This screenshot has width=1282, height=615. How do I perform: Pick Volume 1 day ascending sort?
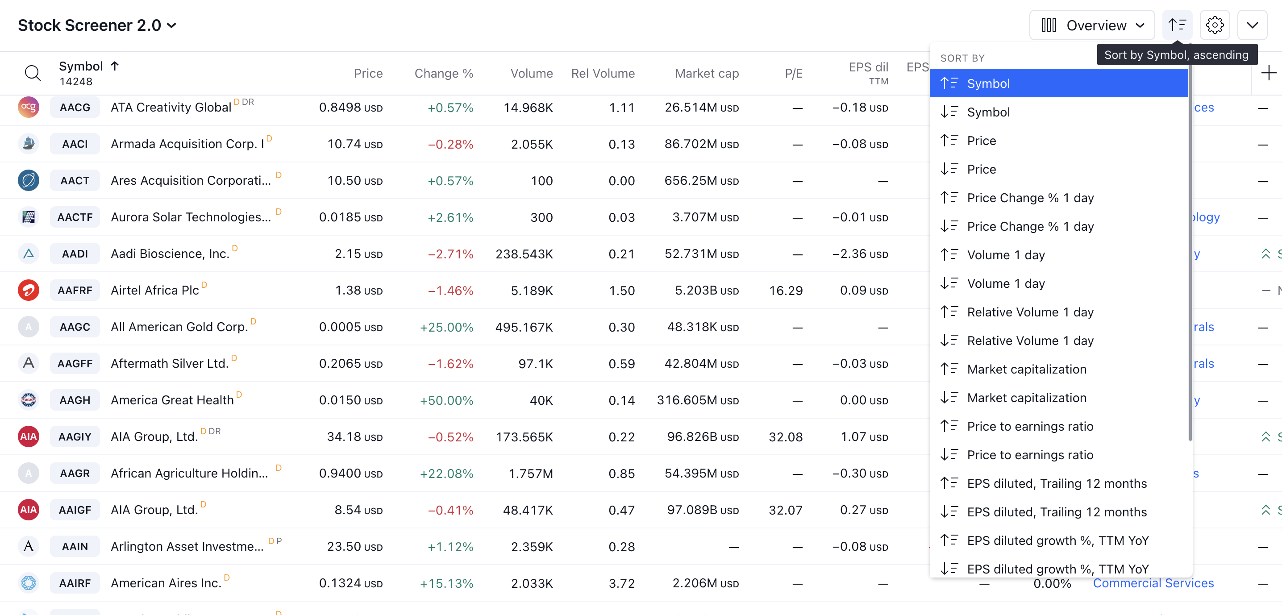click(x=1005, y=255)
